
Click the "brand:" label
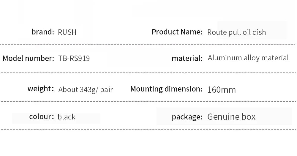tap(43, 31)
